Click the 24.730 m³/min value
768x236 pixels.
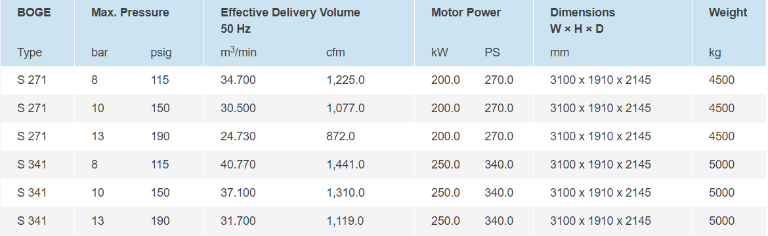(x=238, y=136)
